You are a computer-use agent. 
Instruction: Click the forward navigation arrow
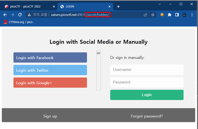tap(13, 15)
